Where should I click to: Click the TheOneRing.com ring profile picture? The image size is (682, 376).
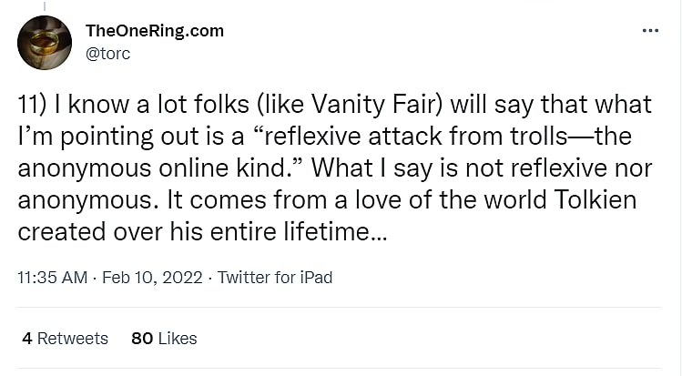45,43
